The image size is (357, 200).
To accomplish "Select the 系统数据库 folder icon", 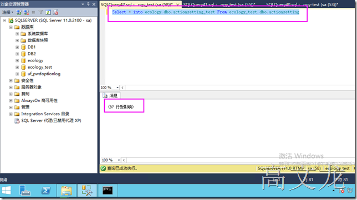I will point(23,34).
